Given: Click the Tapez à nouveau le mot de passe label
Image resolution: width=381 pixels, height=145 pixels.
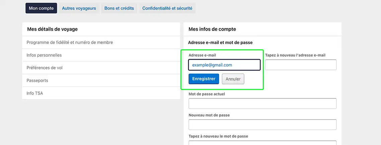Looking at the screenshot, I should (x=218, y=136).
